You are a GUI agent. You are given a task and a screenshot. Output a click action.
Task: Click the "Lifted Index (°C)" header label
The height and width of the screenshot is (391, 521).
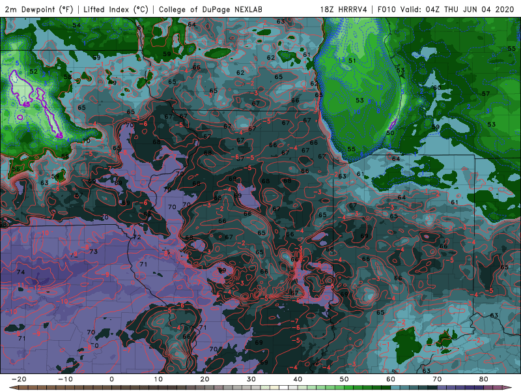point(116,9)
